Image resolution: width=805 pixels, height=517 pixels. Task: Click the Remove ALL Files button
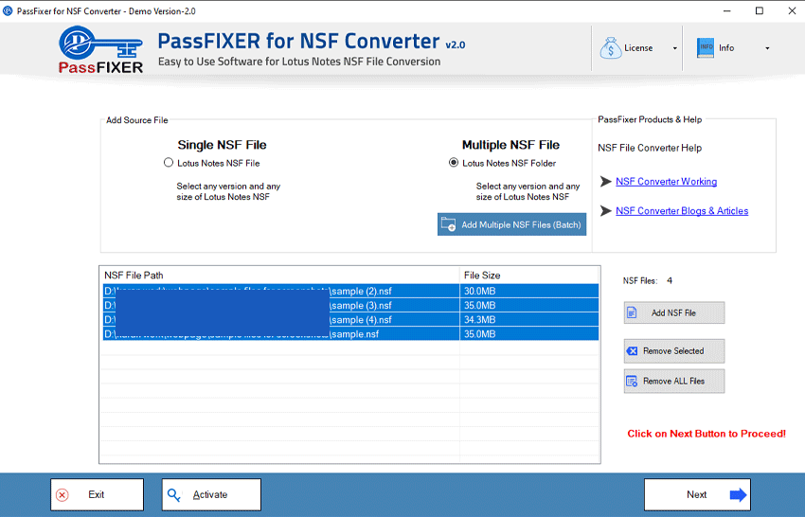(674, 381)
